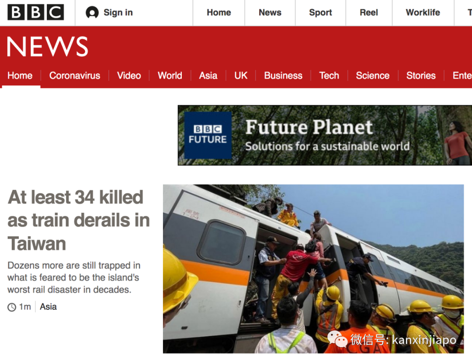Open Reel from top navigation
Screen dimensions: 472x362
click(369, 13)
